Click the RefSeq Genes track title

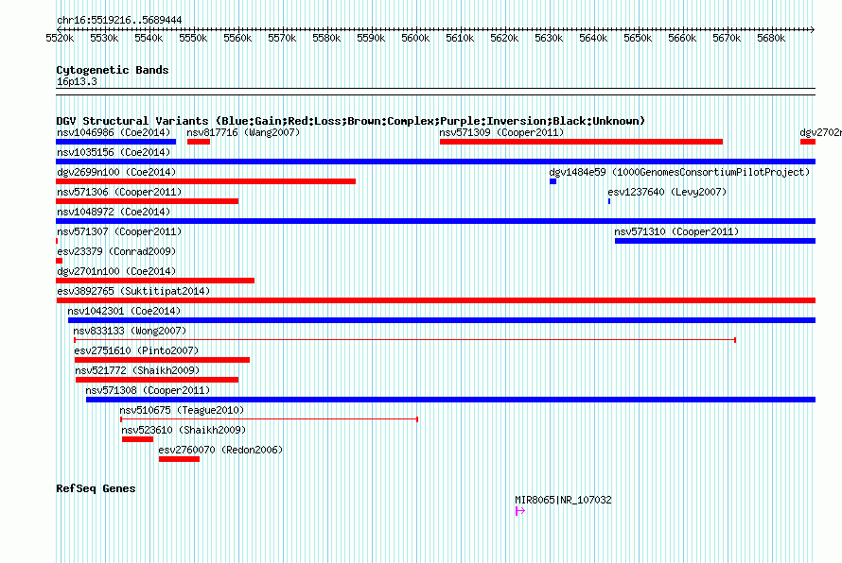(96, 488)
